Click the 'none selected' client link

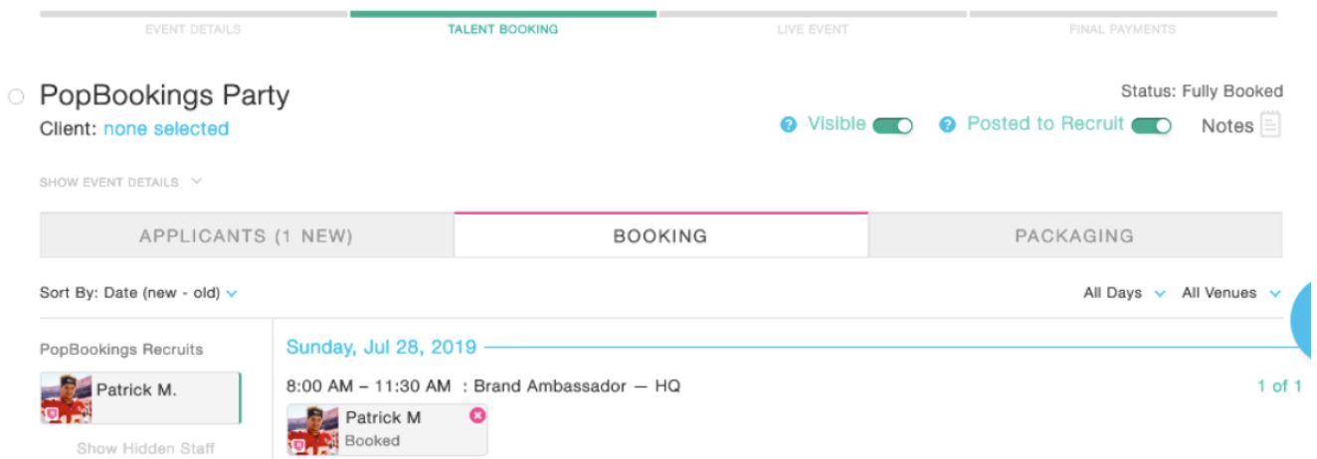pyautogui.click(x=166, y=129)
